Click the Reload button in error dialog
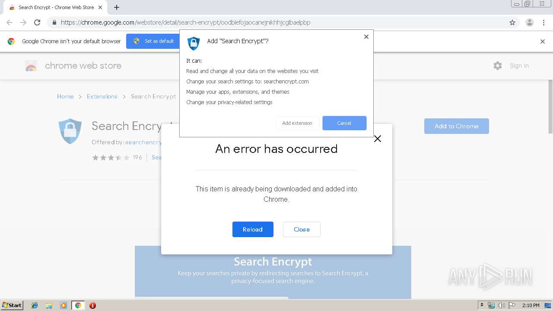Screen dimensions: 553x311 click(x=253, y=229)
